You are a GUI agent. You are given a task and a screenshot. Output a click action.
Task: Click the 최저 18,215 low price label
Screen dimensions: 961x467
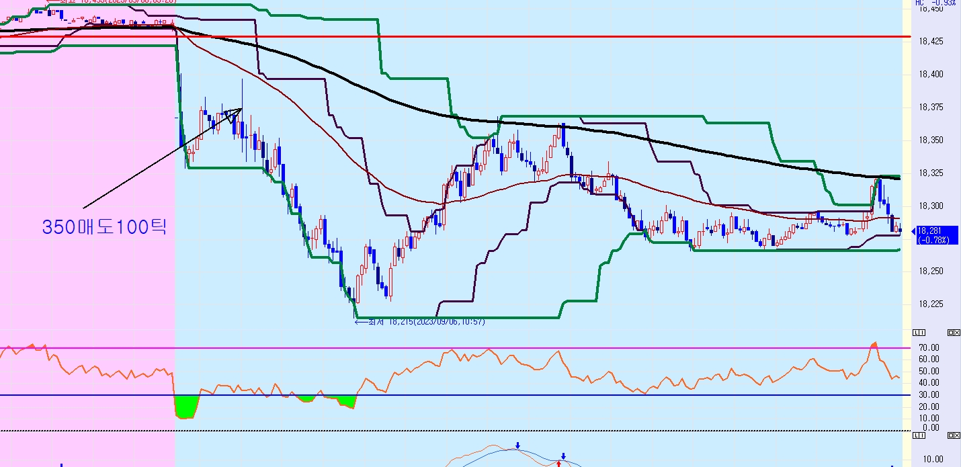420,322
